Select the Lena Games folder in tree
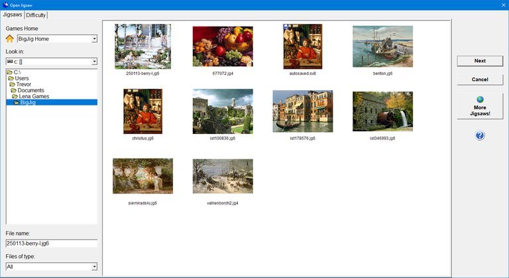This screenshot has width=509, height=278. pos(33,96)
